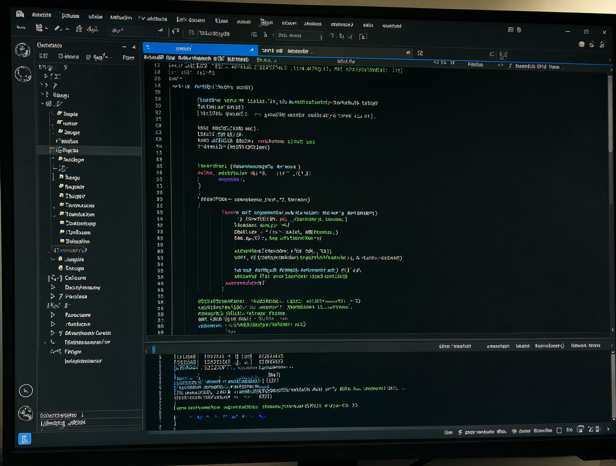Expand the 'Puoocsom' tree node arrow
Image resolution: width=616 pixels, height=466 pixels.
point(53,315)
